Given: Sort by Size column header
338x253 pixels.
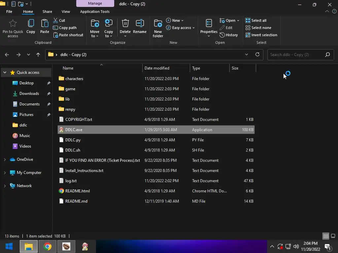Looking at the screenshot, I should click(x=243, y=68).
